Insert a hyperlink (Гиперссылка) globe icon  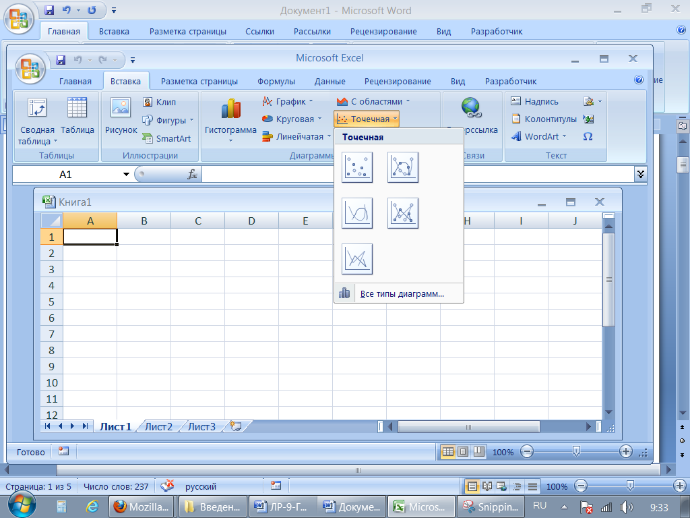point(471,107)
